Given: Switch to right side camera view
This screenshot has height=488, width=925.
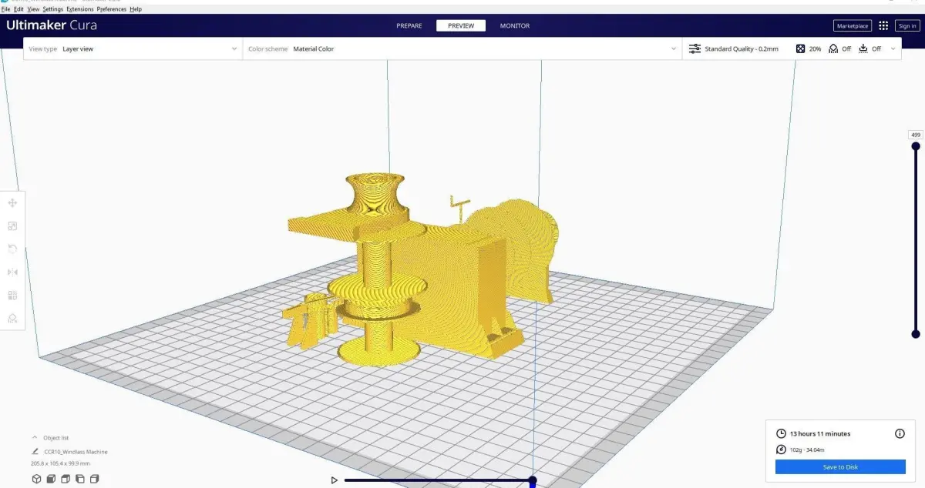Looking at the screenshot, I should pyautogui.click(x=95, y=479).
